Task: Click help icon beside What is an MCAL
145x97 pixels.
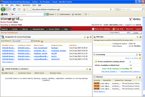Action: (x=140, y=58)
